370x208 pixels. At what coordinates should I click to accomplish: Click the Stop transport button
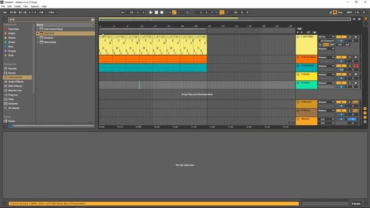[x=156, y=12]
